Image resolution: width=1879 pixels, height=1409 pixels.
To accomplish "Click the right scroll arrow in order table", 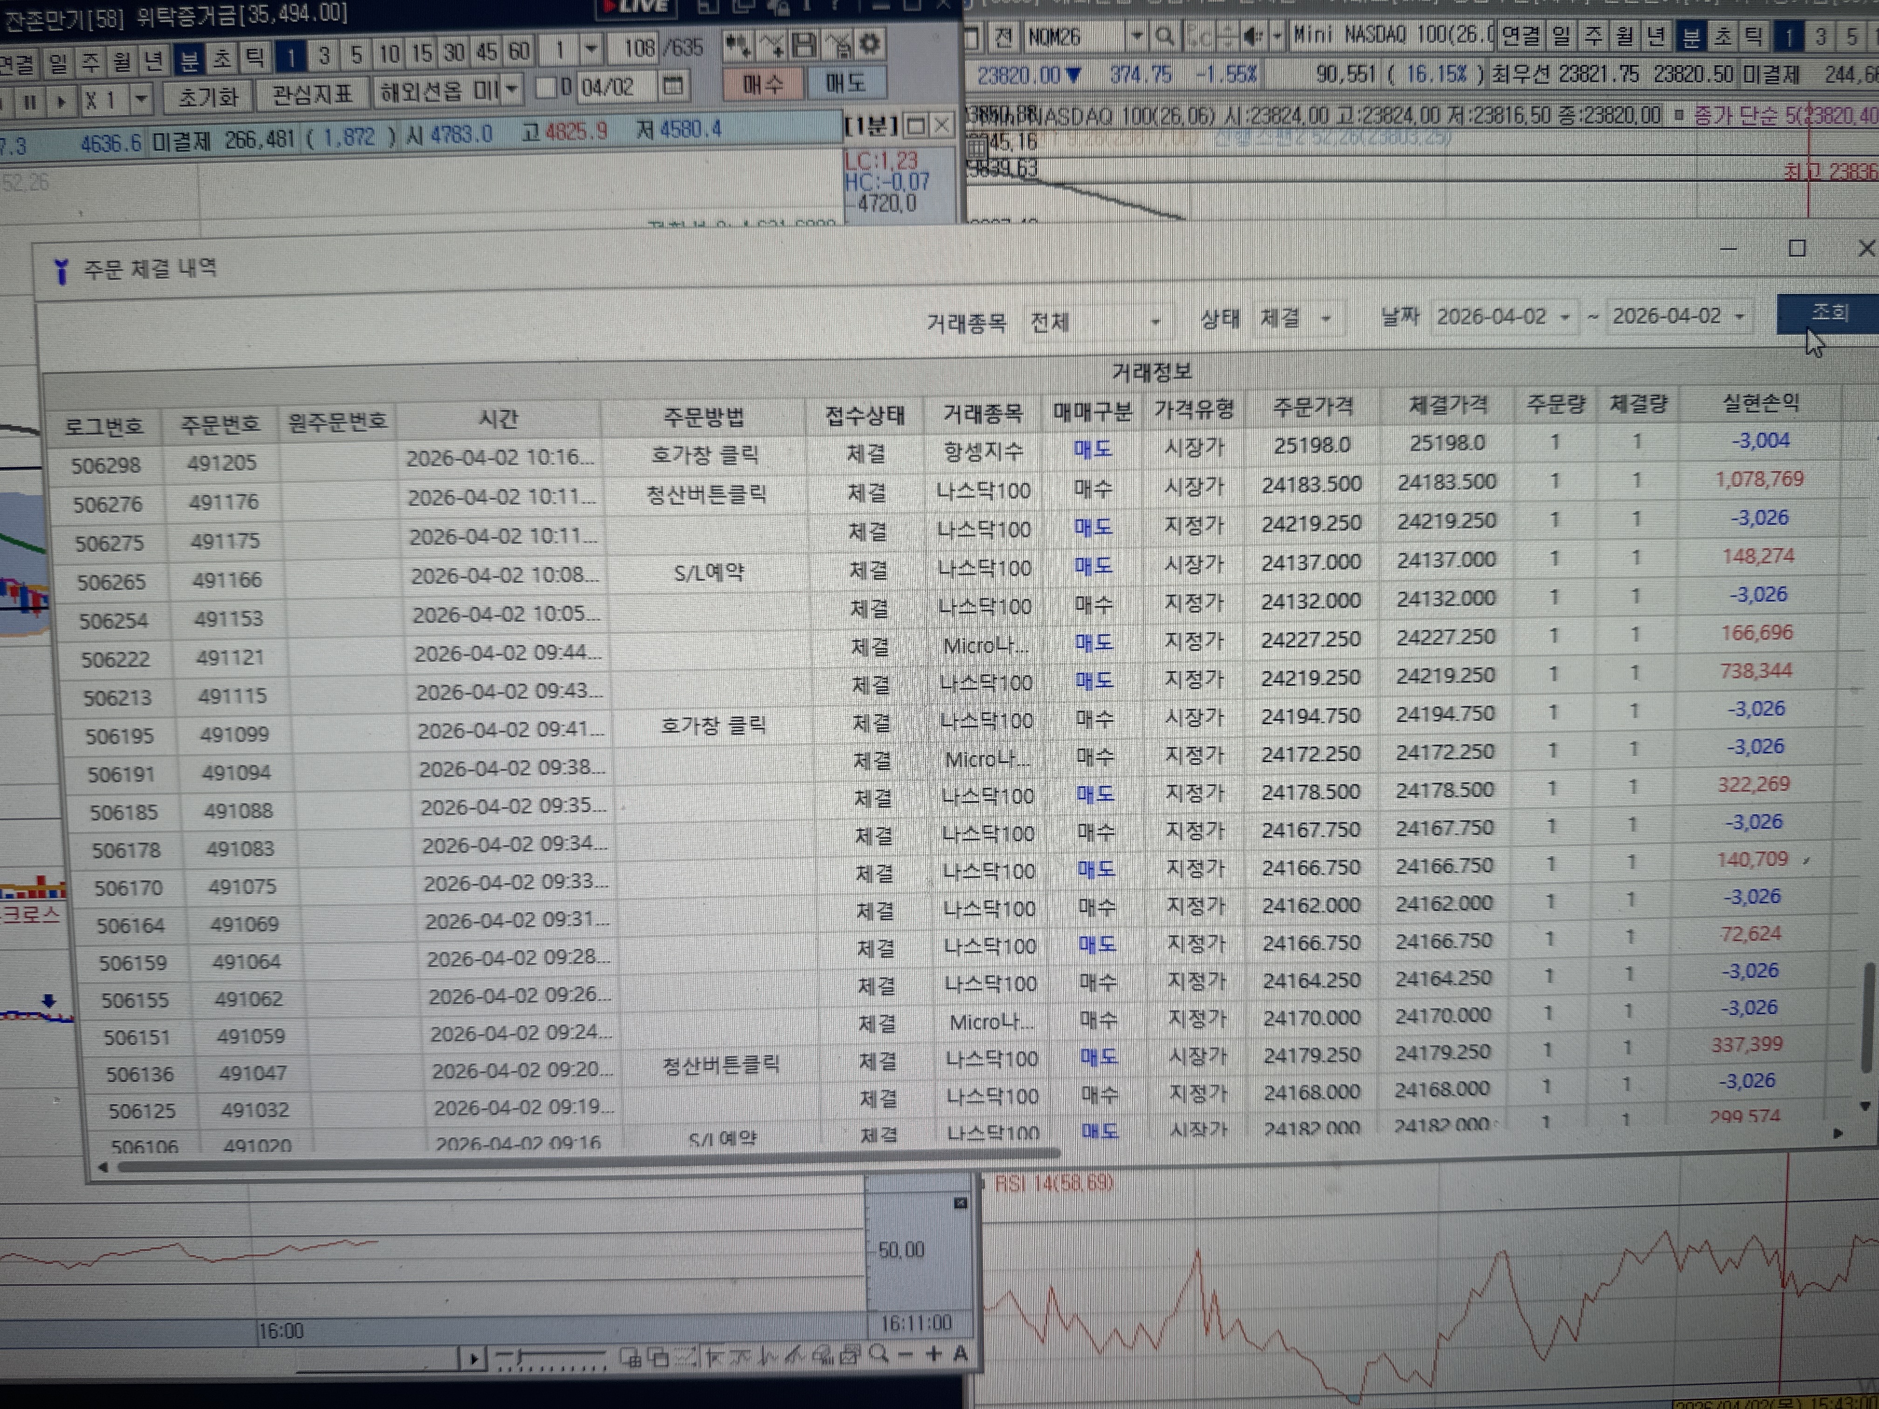I will coord(1838,1133).
